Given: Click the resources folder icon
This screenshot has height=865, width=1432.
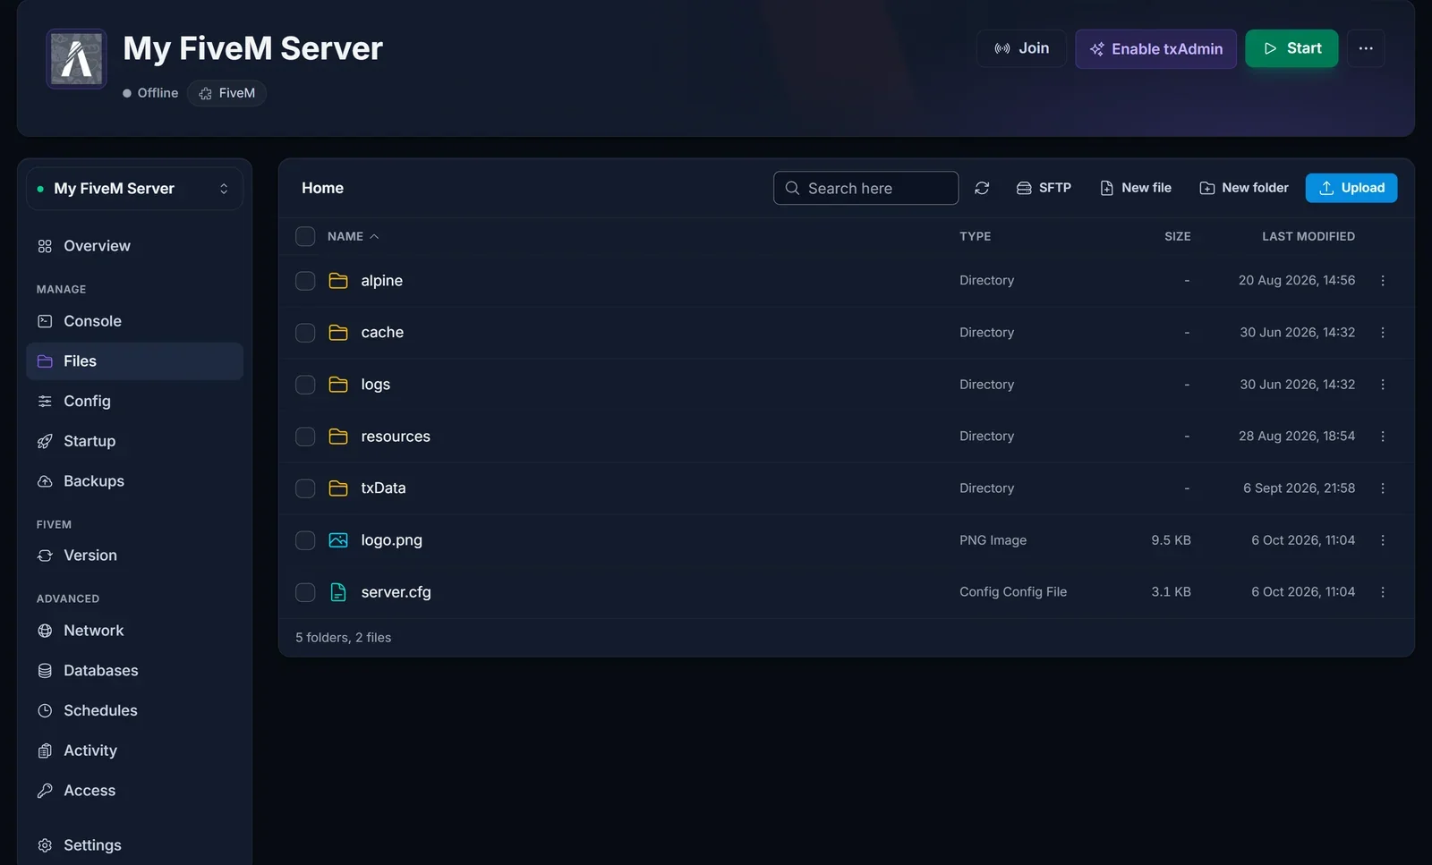Looking at the screenshot, I should [x=338, y=437].
